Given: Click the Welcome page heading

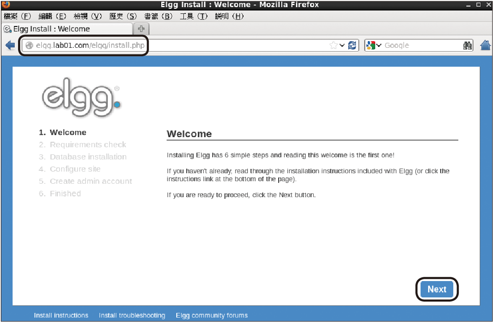Looking at the screenshot, I should point(189,134).
